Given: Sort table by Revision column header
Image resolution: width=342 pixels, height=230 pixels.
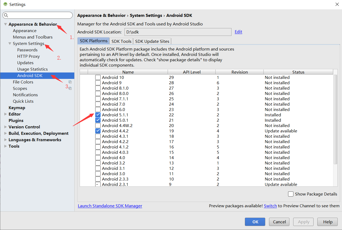Looking at the screenshot, I should click(x=240, y=72).
